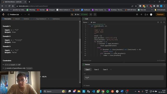Switch to the Editorial tab
167x94 pixels.
coord(16,19)
